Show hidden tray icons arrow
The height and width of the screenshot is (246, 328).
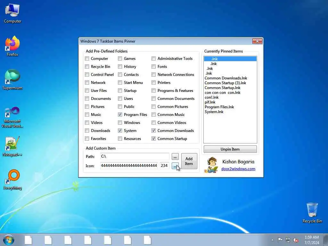(x=272, y=240)
